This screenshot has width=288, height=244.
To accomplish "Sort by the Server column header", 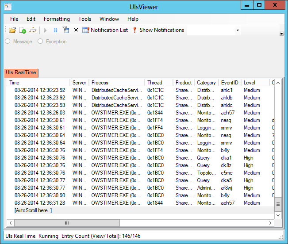I will pyautogui.click(x=79, y=83).
